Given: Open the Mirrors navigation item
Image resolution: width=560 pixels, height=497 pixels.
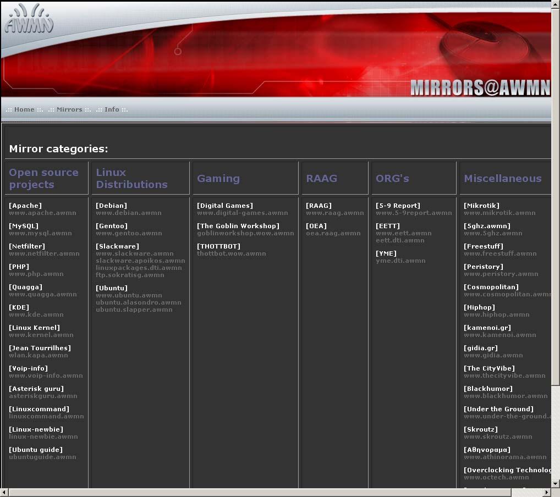Looking at the screenshot, I should click(69, 109).
